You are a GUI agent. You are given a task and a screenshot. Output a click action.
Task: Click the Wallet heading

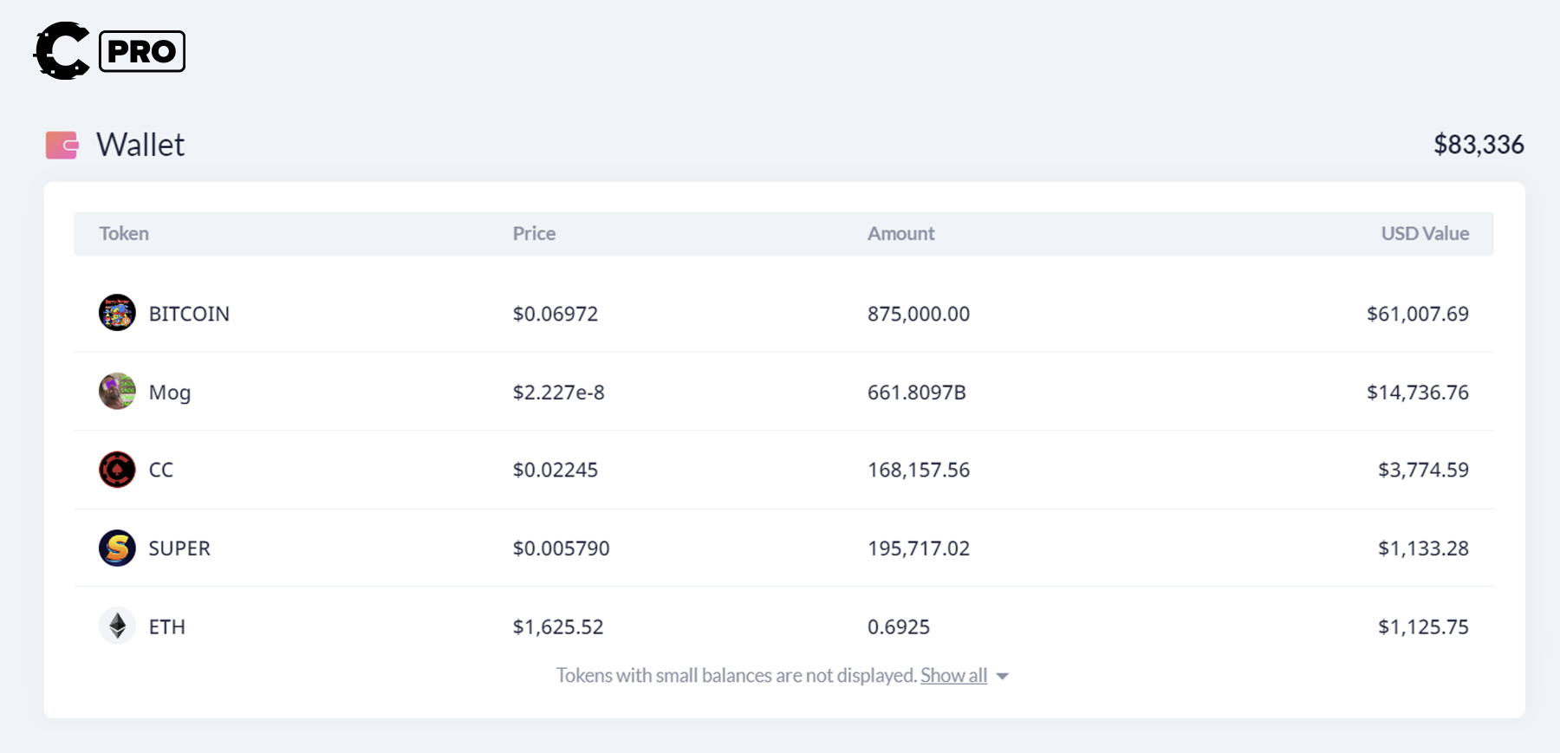(140, 145)
